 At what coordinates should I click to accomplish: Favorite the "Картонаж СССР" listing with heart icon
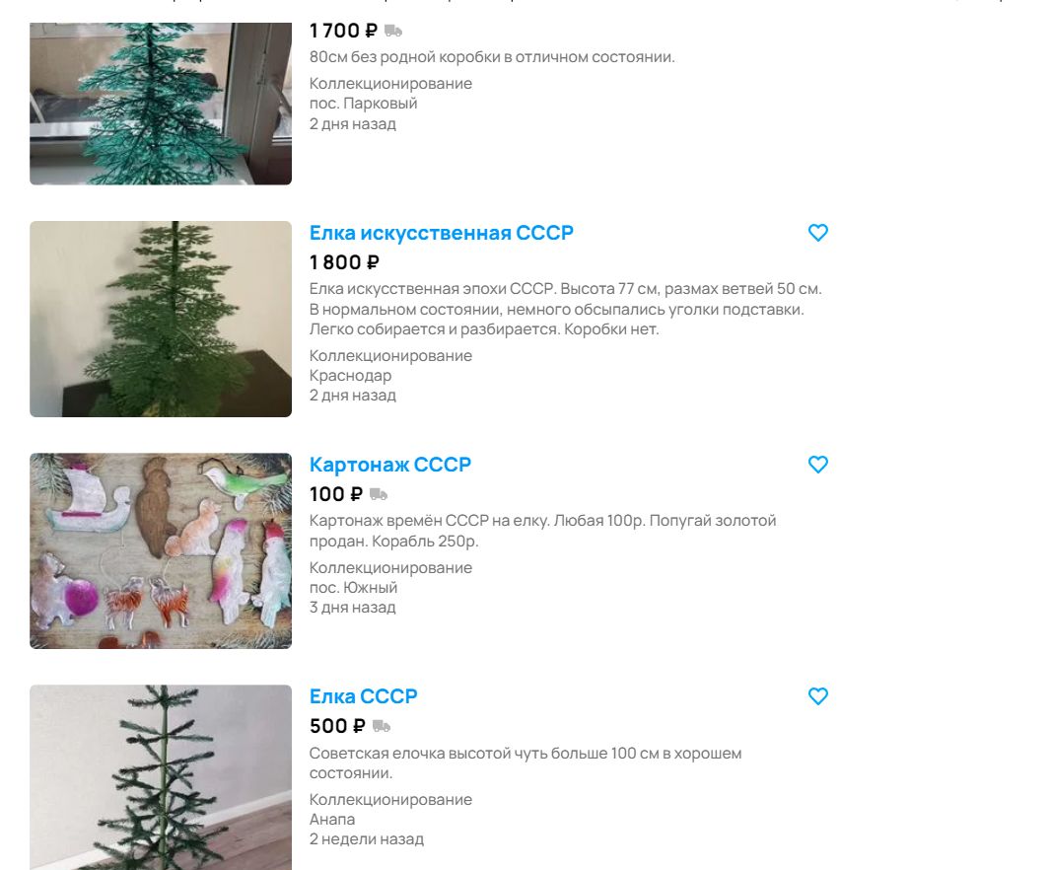817,465
